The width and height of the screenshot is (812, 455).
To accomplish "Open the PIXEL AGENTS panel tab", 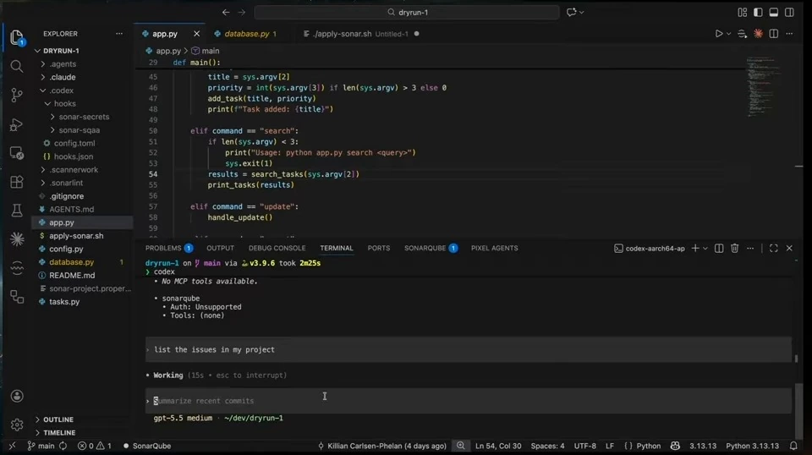I will tap(495, 249).
